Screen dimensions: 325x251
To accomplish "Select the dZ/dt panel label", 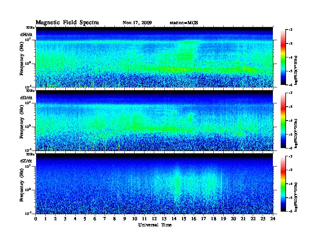I will [26, 161].
